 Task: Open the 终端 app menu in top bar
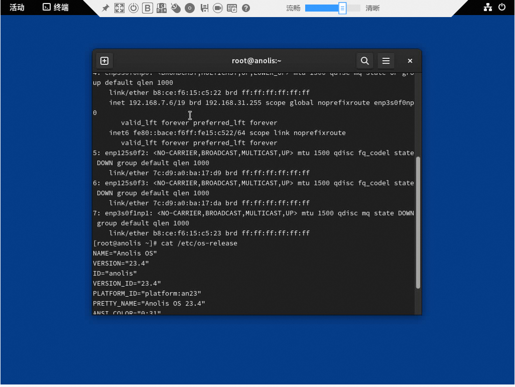pyautogui.click(x=56, y=8)
